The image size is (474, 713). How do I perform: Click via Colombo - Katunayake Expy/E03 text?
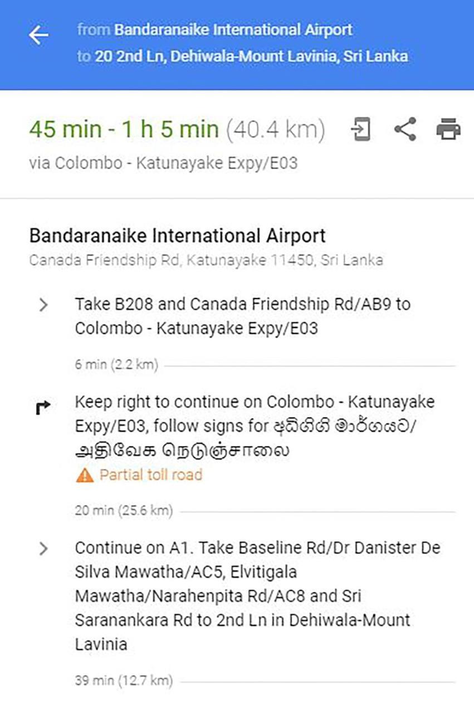163,163
